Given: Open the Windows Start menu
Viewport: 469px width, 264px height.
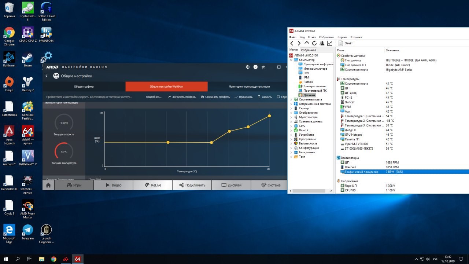Looking at the screenshot, I should (x=6, y=259).
